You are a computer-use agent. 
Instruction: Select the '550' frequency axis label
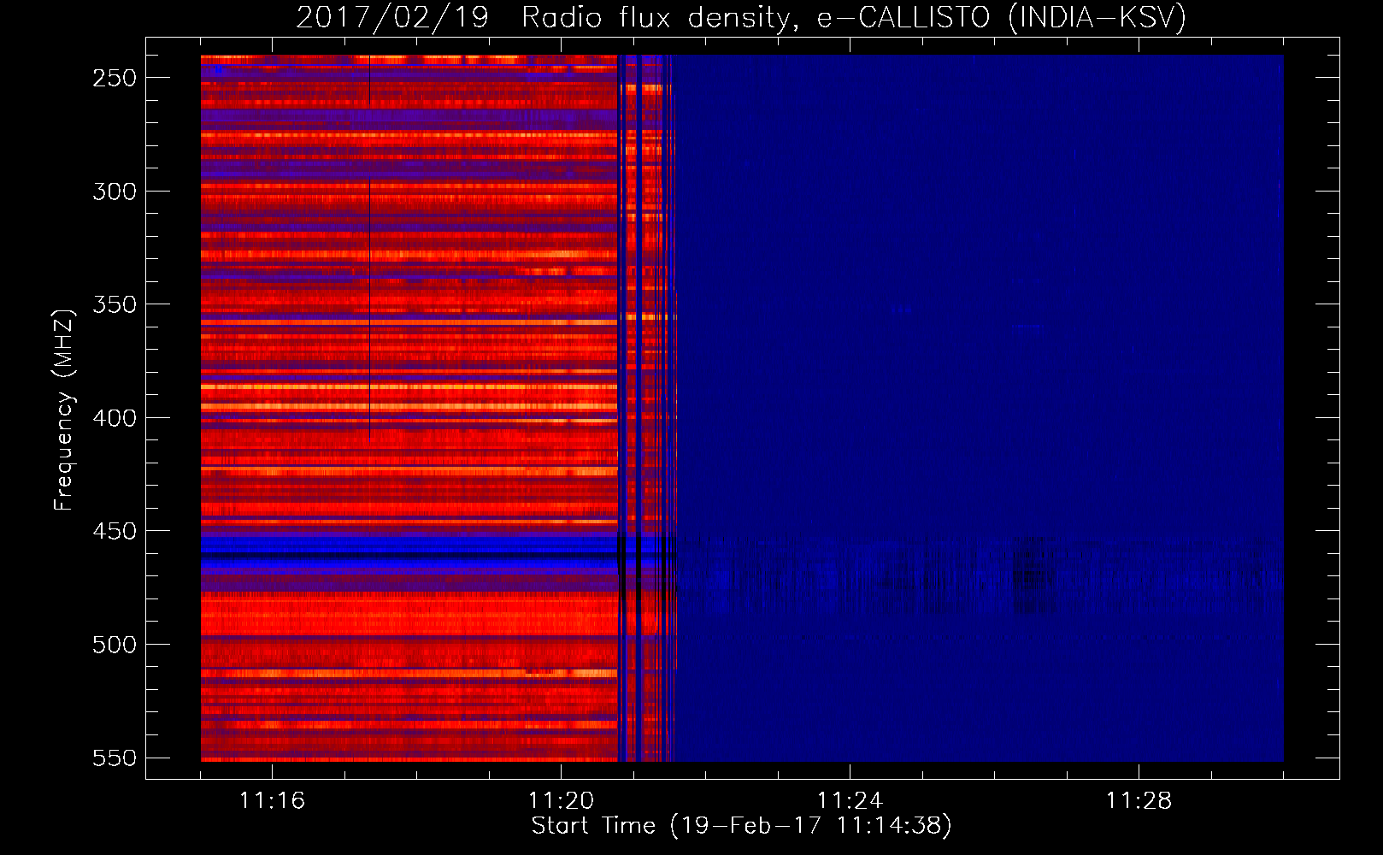click(x=115, y=758)
